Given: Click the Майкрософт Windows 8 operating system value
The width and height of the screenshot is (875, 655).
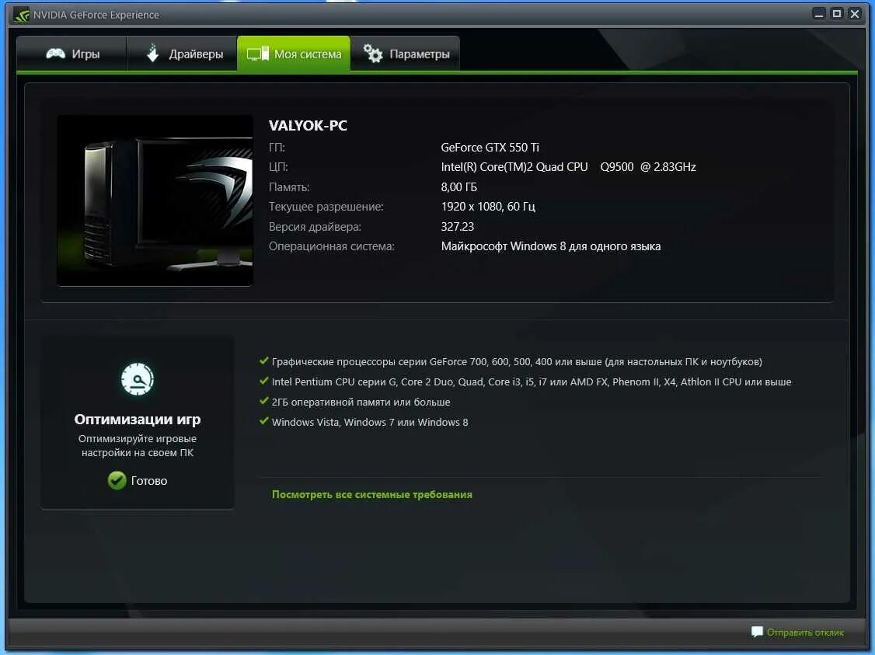Looking at the screenshot, I should click(550, 246).
